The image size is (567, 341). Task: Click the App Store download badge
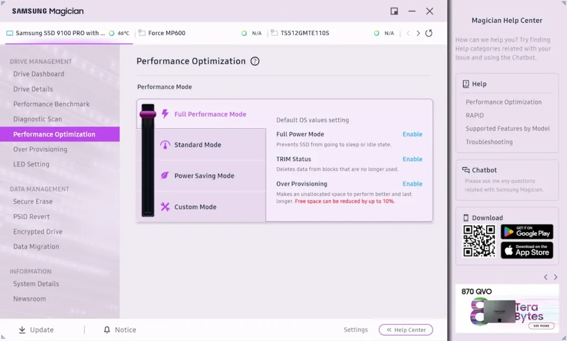527,250
